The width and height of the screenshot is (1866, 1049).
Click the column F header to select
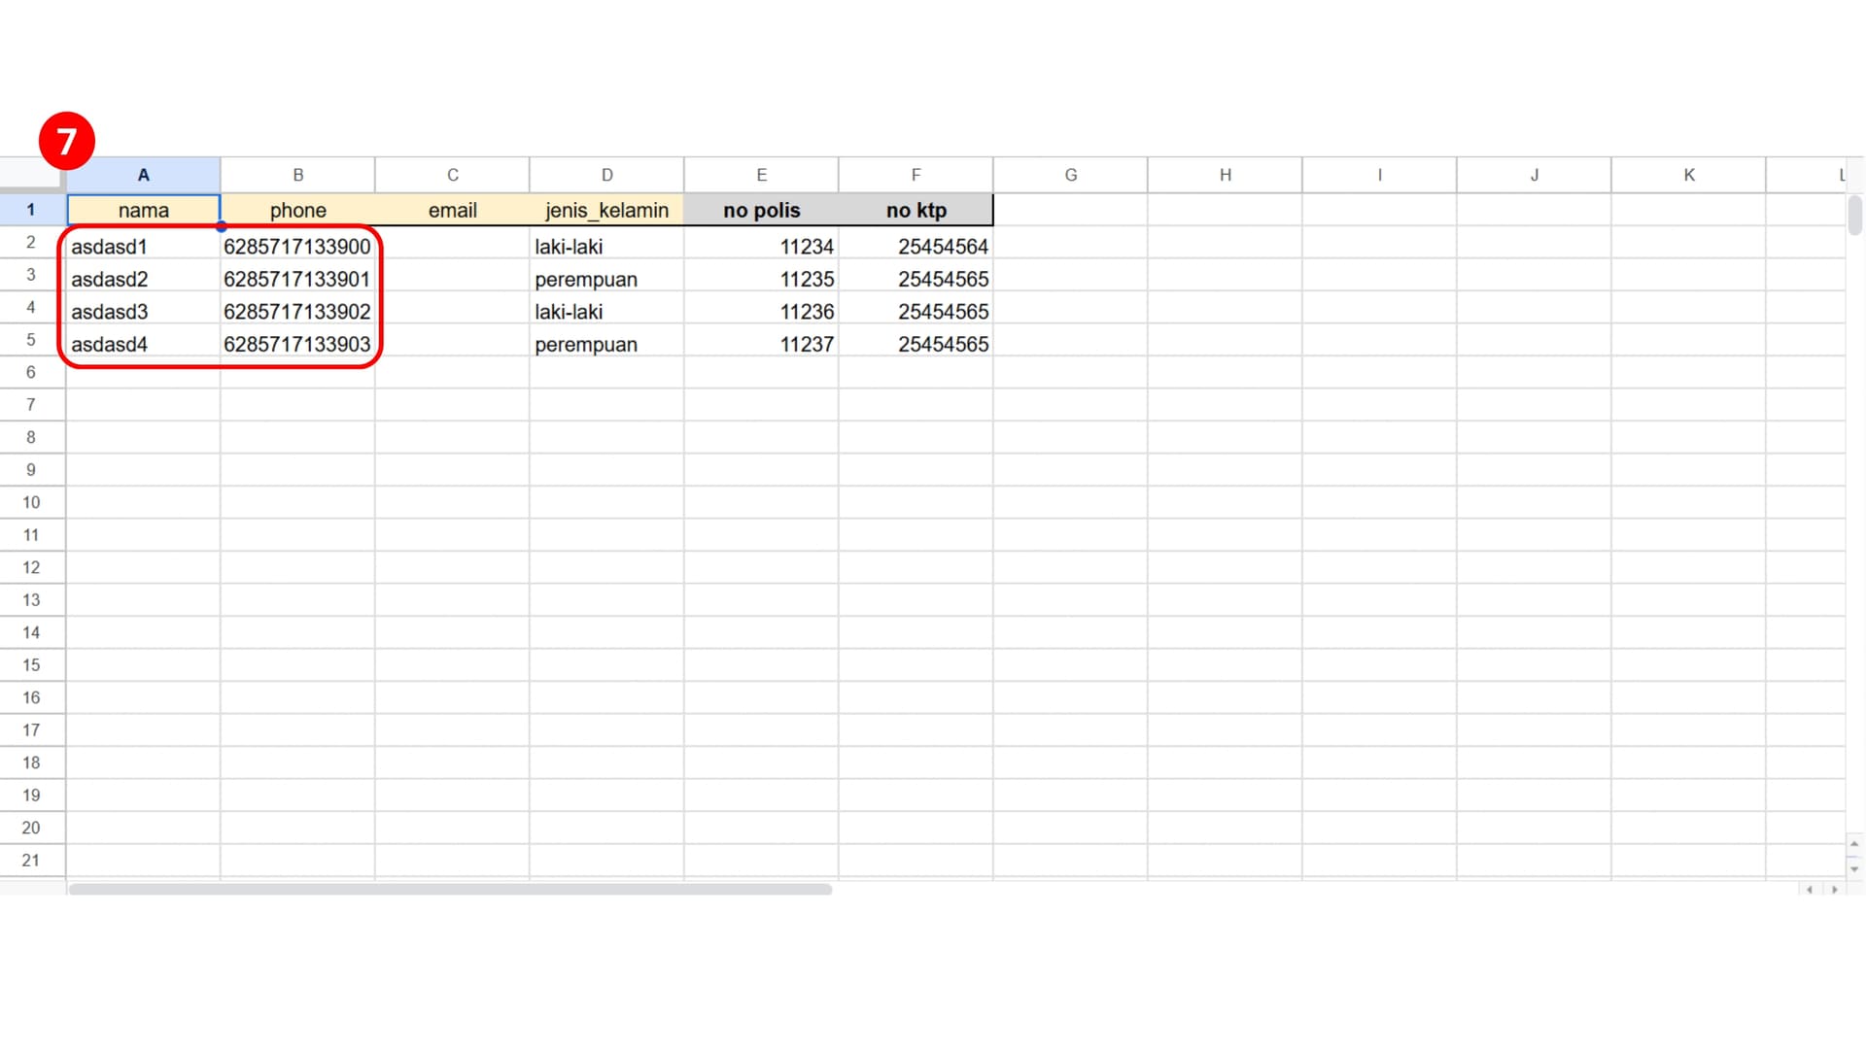[916, 174]
